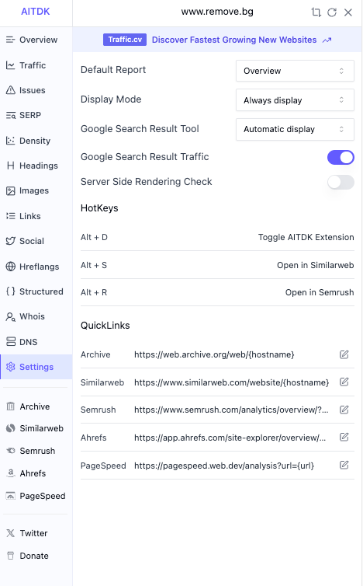Click the Open in Semrush hotkey text
This screenshot has width=363, height=586.
320,292
